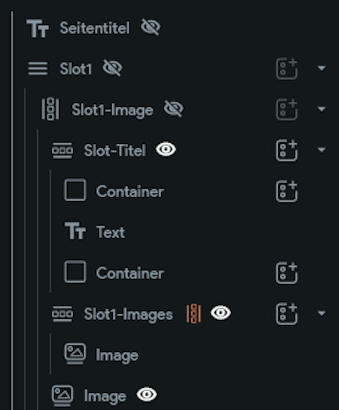Select the Seitentitel text element
Screen dimensions: 339x410
(x=95, y=28)
